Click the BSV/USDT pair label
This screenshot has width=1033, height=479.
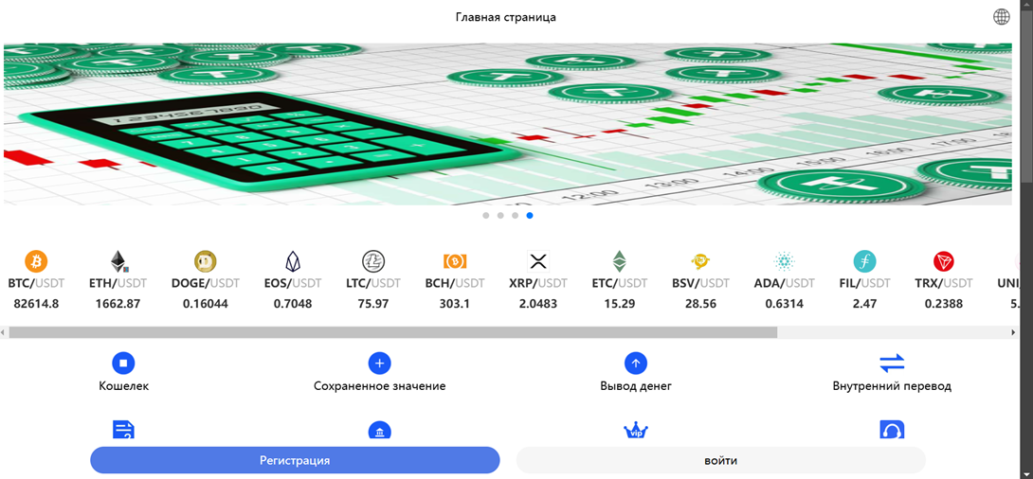pos(701,284)
